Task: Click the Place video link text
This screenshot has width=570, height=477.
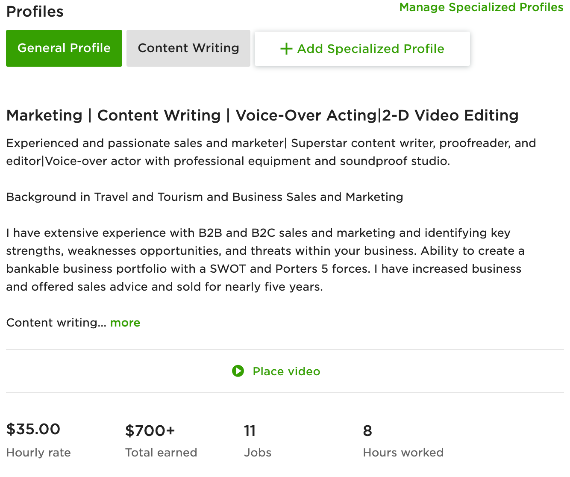Action: tap(286, 371)
